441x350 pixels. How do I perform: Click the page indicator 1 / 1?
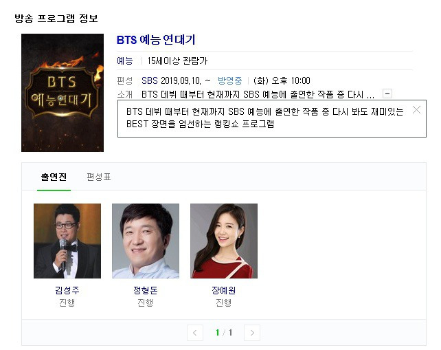(x=224, y=333)
